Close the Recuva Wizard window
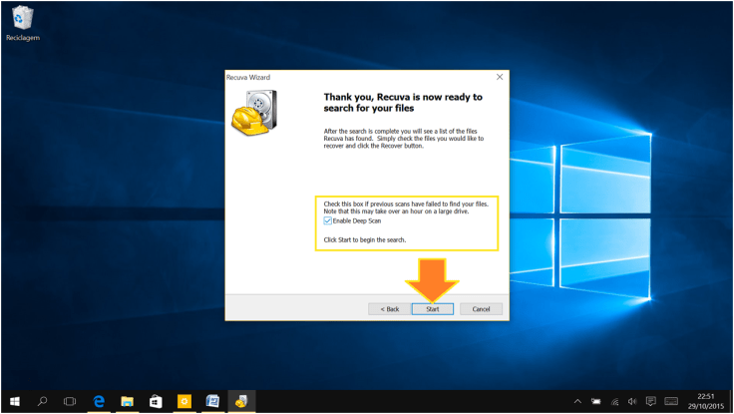Screen dimensions: 734x414 coord(500,77)
